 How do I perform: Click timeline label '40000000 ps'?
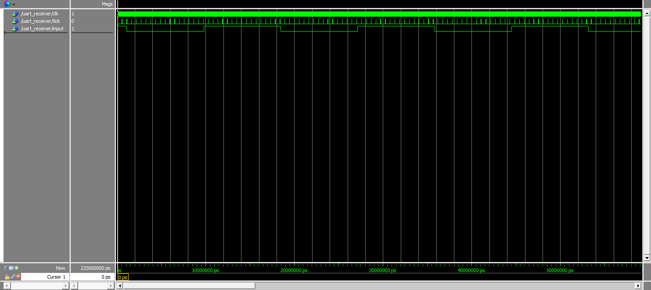[x=471, y=270]
